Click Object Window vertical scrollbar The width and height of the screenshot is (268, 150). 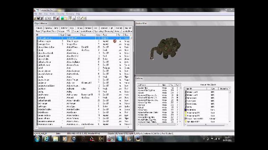pos(131,80)
